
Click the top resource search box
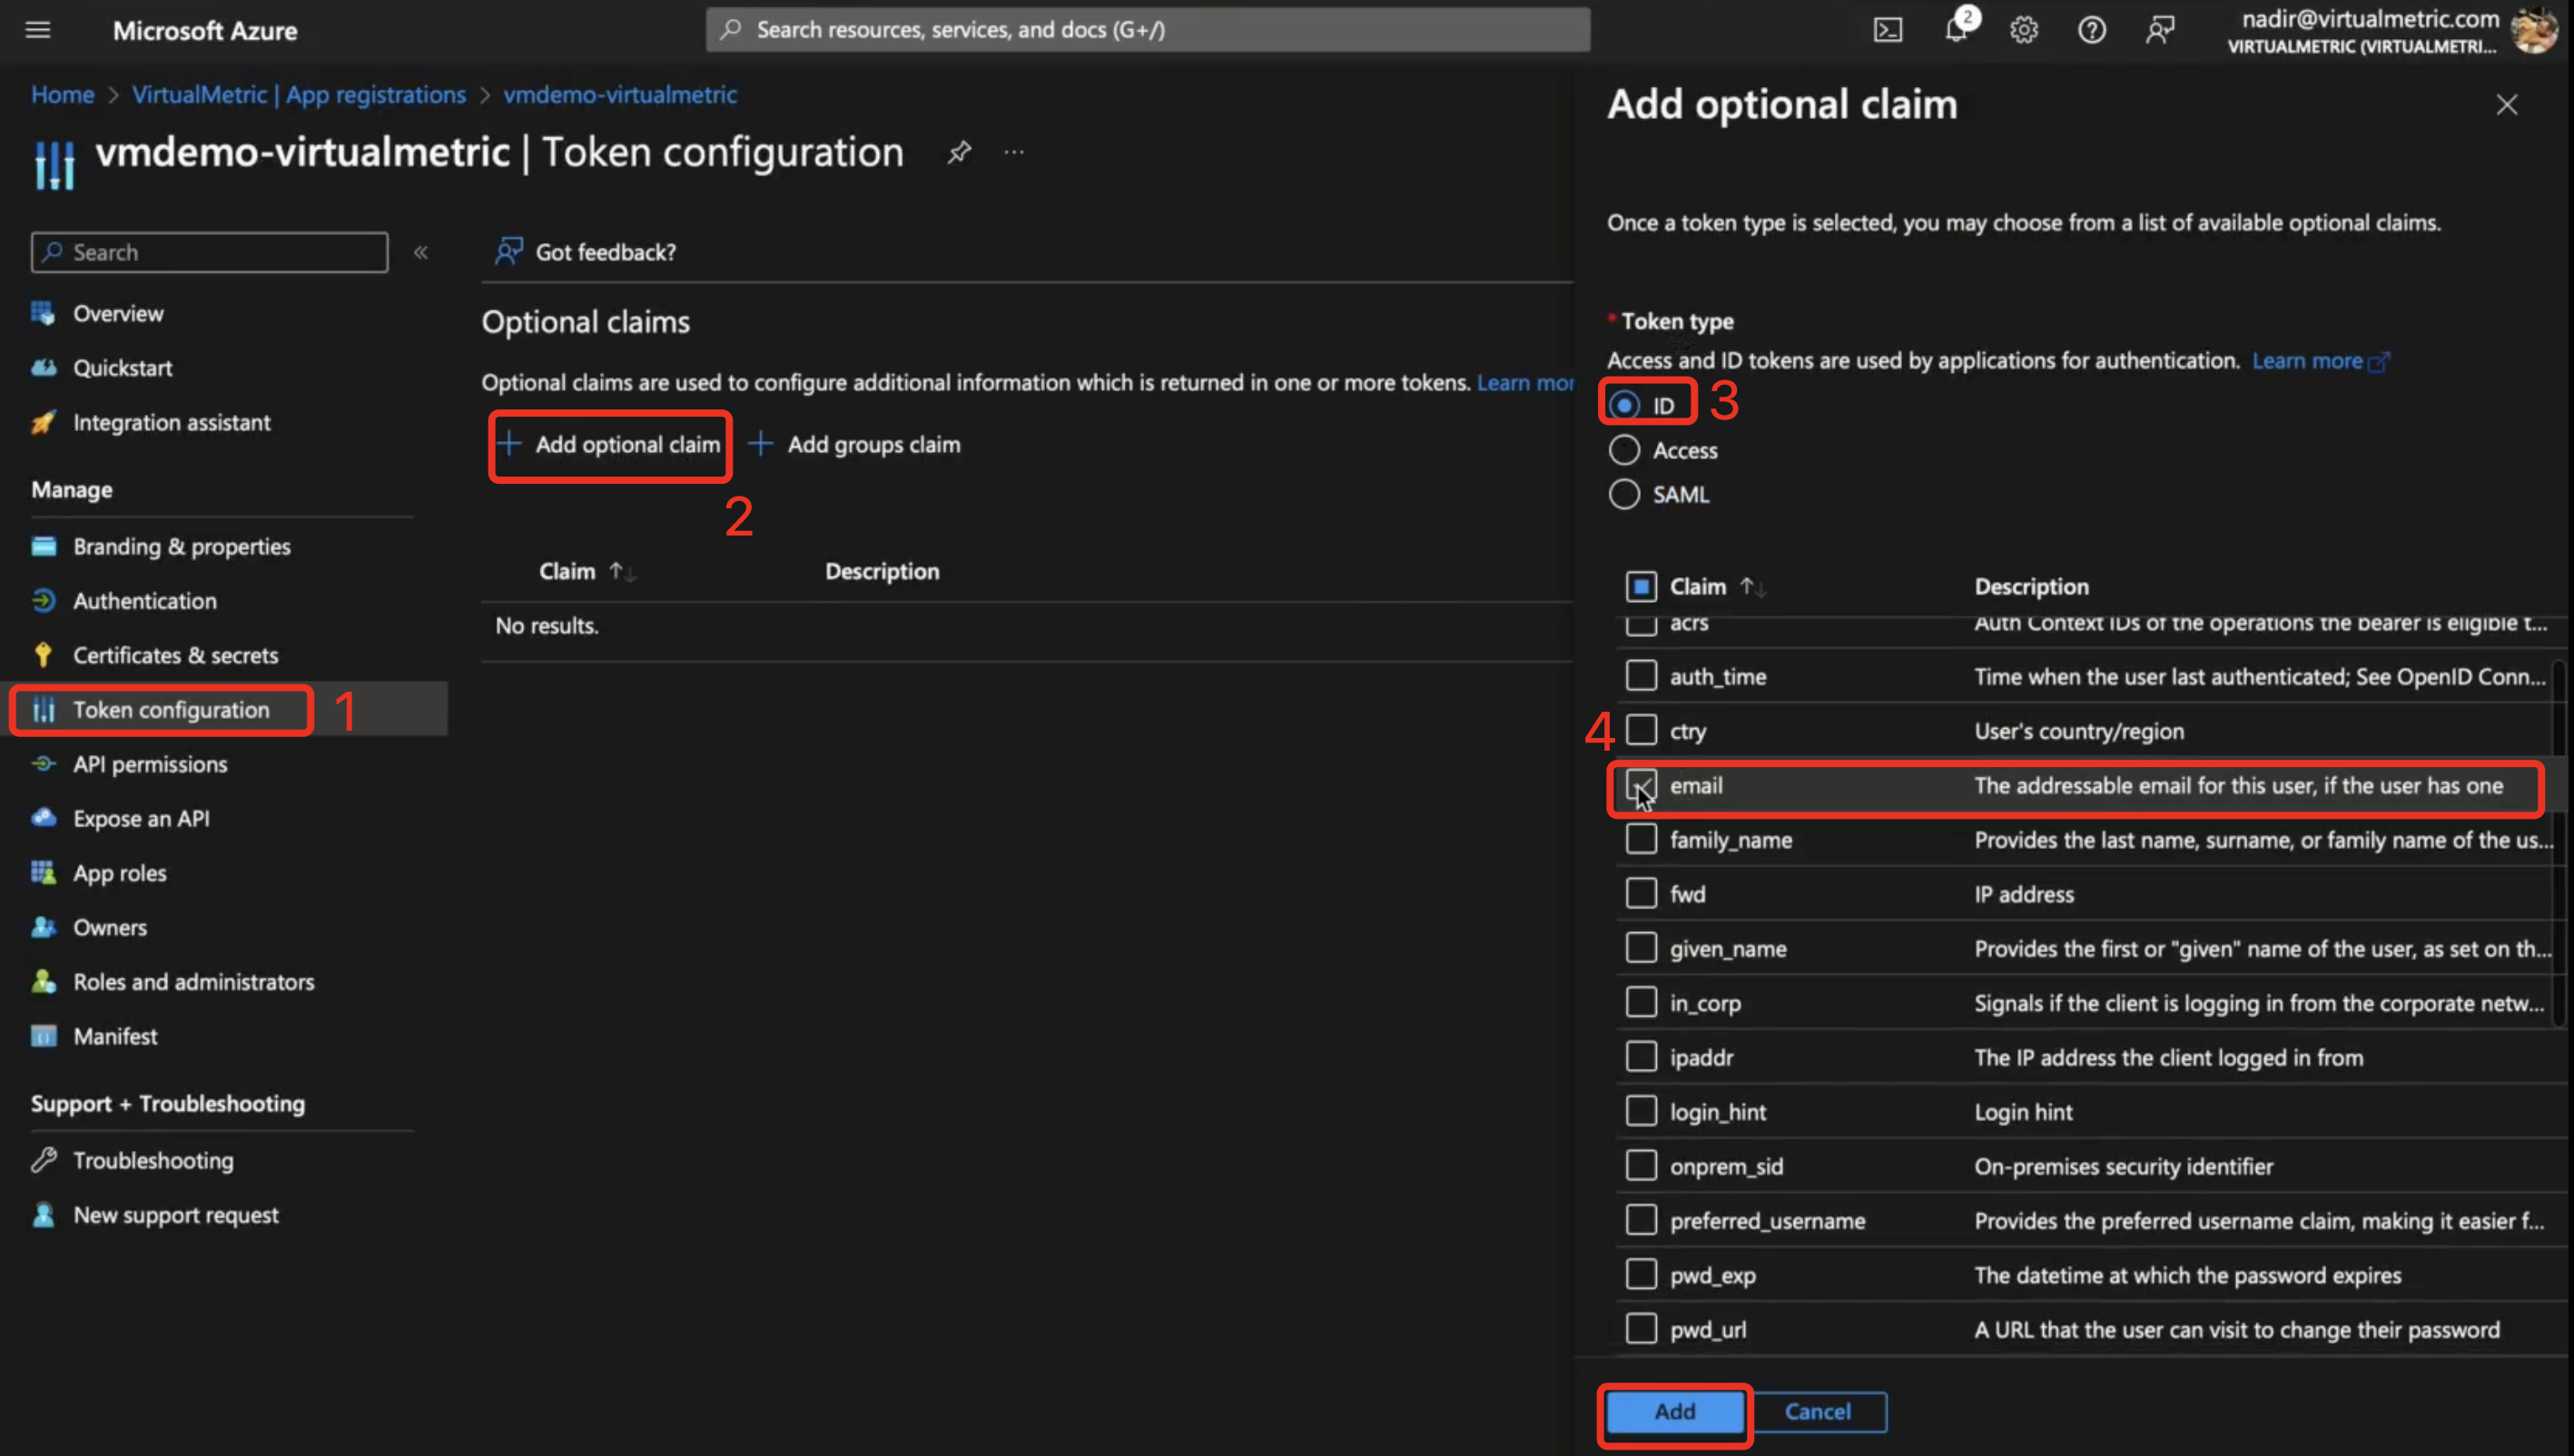tap(1148, 30)
